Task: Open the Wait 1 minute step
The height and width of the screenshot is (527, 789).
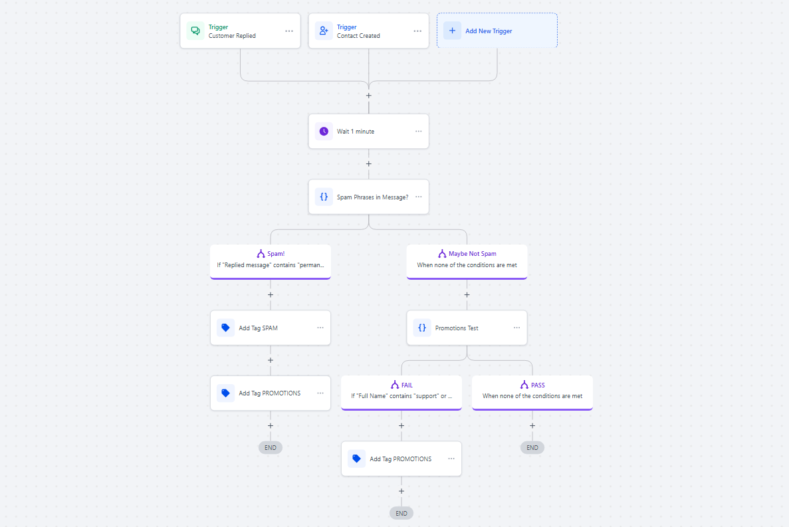Action: (x=369, y=131)
